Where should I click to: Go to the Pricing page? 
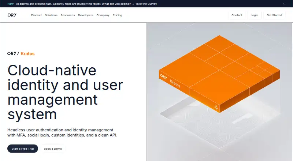(x=117, y=15)
